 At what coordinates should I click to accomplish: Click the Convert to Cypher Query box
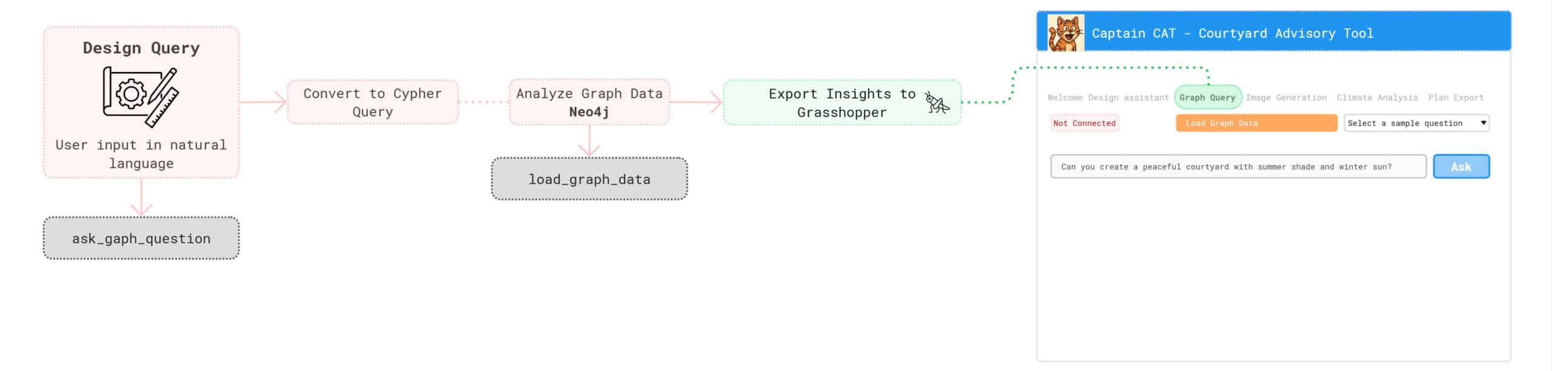tap(372, 102)
